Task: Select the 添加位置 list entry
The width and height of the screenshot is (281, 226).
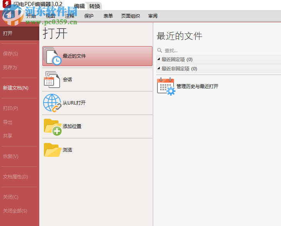Action: [x=97, y=126]
